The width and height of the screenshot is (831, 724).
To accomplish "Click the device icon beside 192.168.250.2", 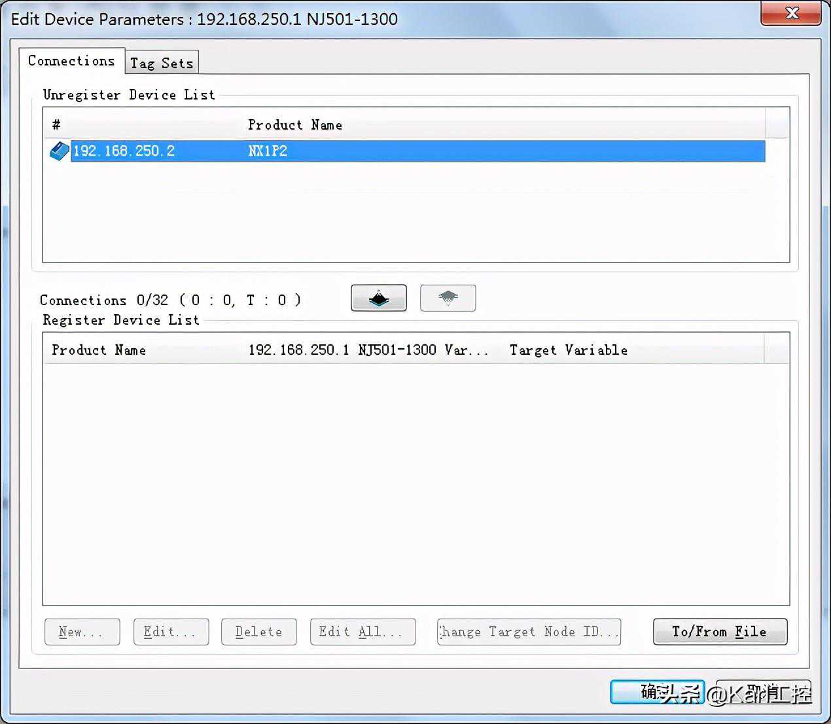I will (59, 151).
